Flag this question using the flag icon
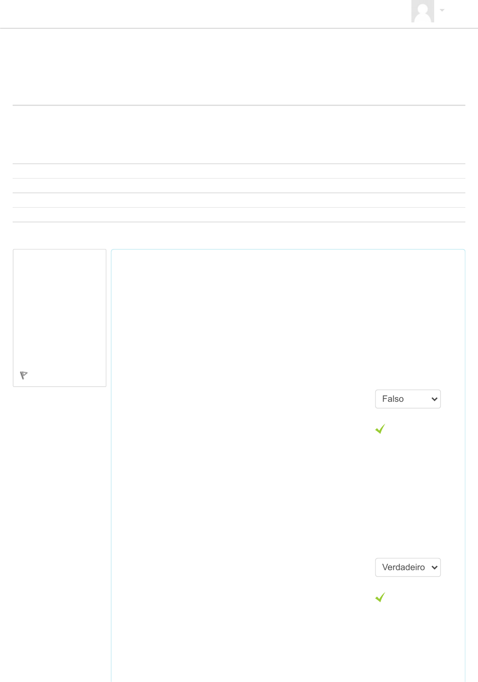This screenshot has height=682, width=478. tap(24, 375)
